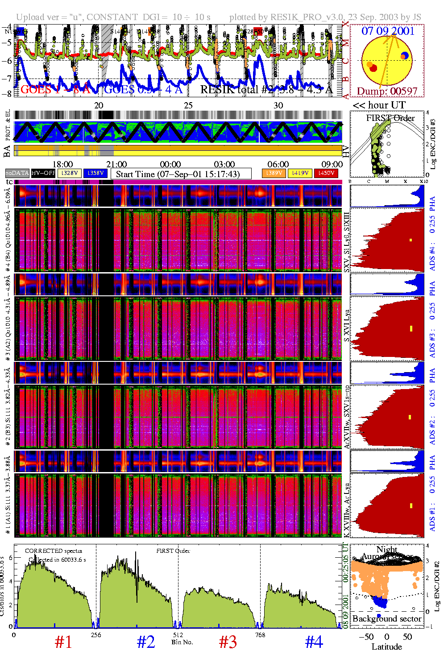Click the Dump: 00597 label
Image resolution: width=448 pixels, height=659 pixels.
pyautogui.click(x=387, y=91)
